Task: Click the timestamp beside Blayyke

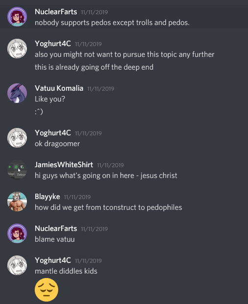Action: (x=77, y=197)
